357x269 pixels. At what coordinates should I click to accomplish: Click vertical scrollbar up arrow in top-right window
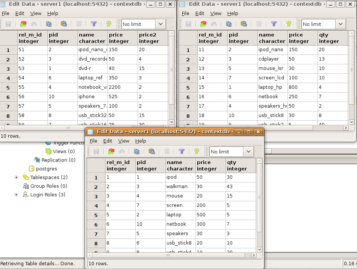click(351, 33)
